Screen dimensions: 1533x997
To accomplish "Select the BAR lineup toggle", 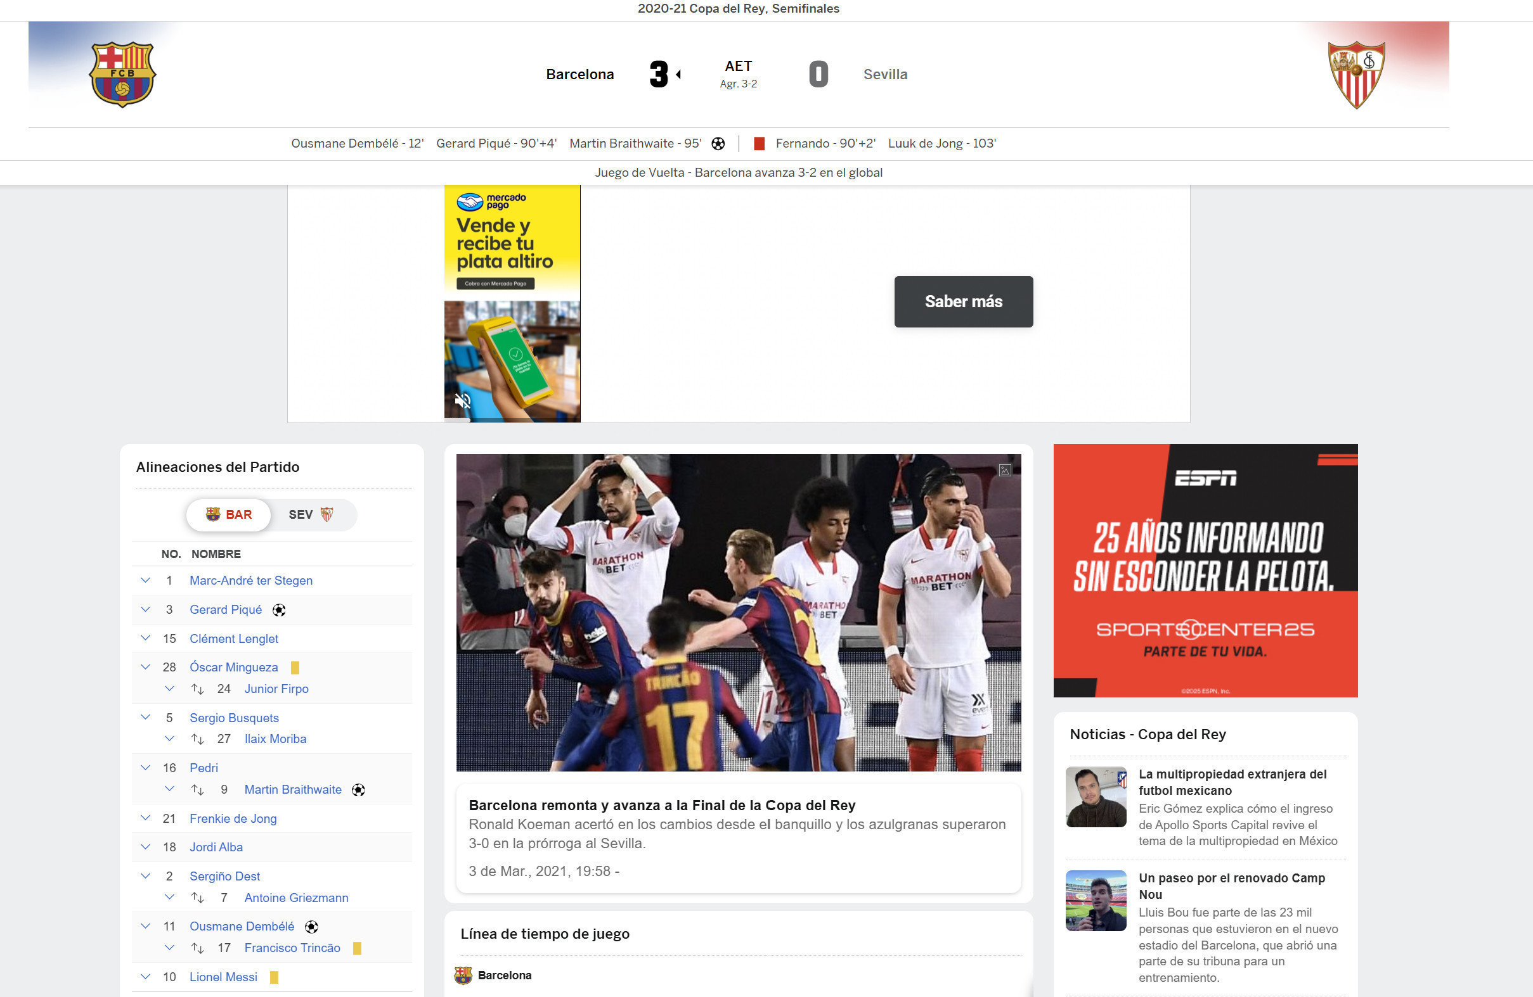I will [229, 514].
